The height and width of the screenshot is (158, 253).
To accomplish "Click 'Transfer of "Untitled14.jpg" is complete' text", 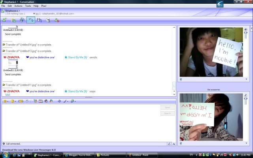I will coord(29,45).
